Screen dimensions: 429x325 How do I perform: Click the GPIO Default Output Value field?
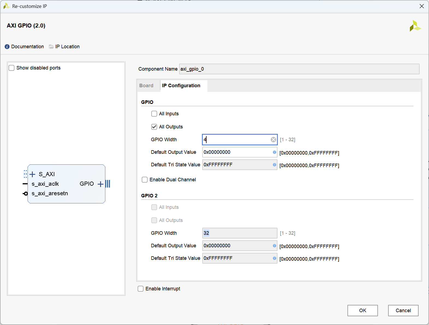pos(240,152)
